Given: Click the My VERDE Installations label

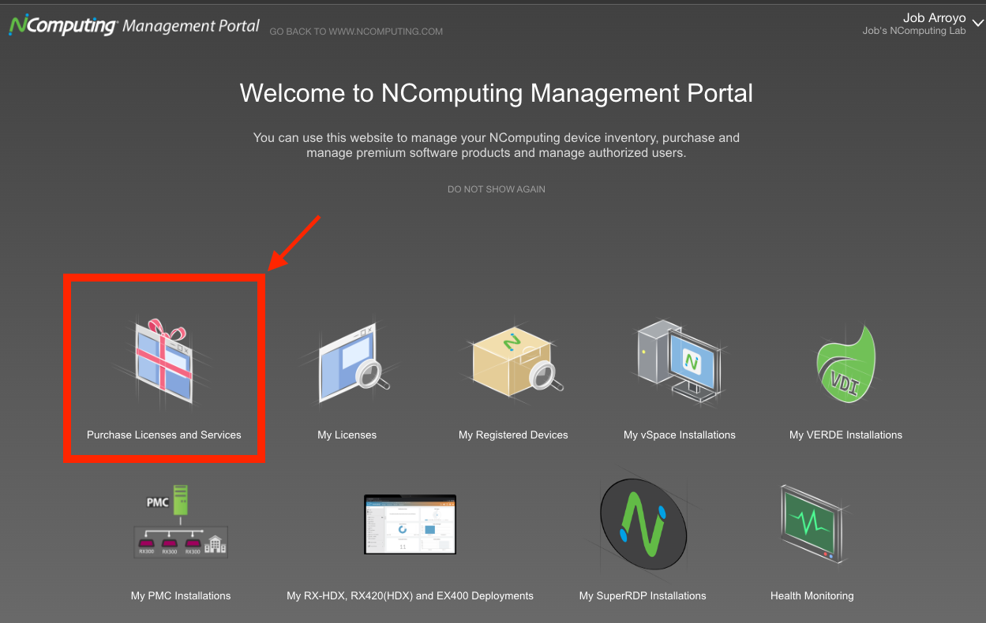Looking at the screenshot, I should click(x=845, y=435).
